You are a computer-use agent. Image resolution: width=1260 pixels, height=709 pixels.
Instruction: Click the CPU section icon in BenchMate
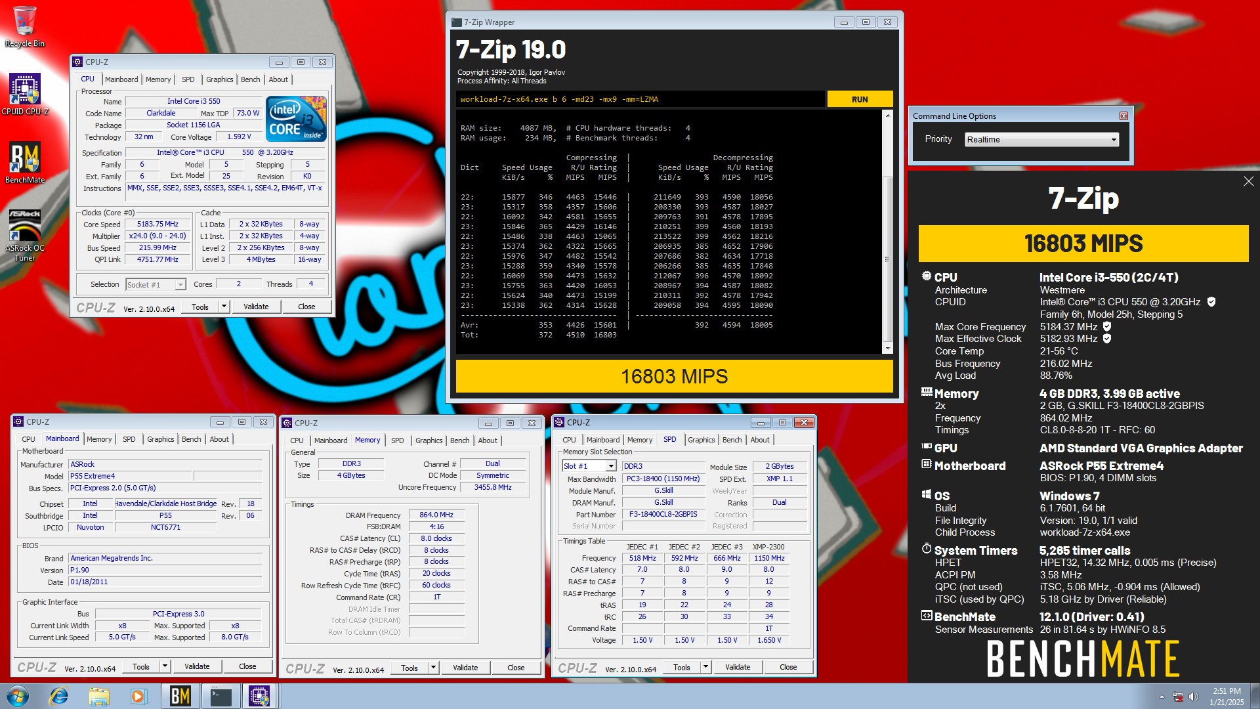click(926, 276)
